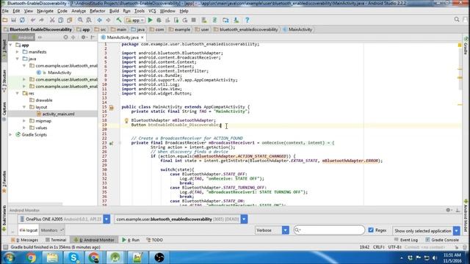This screenshot has height=264, width=470.
Task: Click the logcat search input field
Action: [329, 230]
